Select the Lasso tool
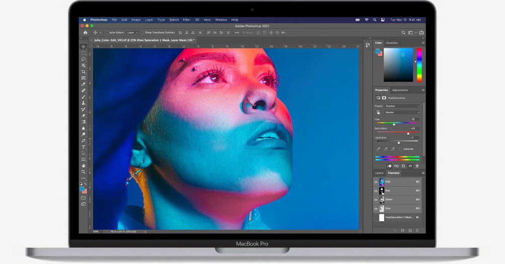 pos(84,59)
